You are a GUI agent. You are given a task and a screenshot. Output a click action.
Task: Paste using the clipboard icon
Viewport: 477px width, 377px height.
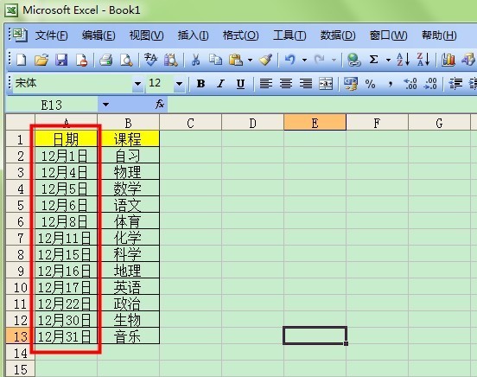click(236, 60)
